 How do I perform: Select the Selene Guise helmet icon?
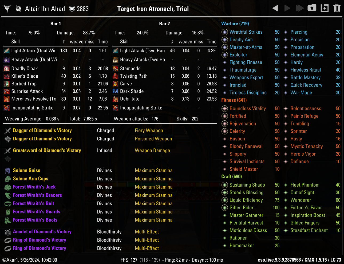pyautogui.click(x=8, y=171)
